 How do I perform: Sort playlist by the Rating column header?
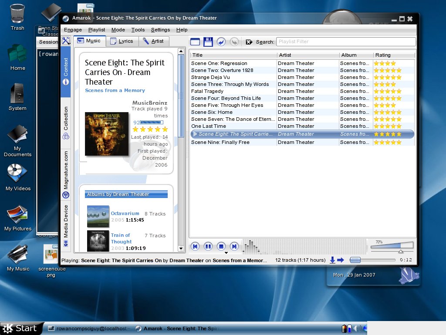click(x=394, y=55)
